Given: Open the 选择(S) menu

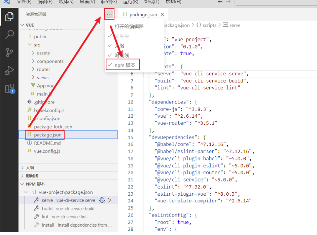Looking at the screenshot, I should coord(66,2).
